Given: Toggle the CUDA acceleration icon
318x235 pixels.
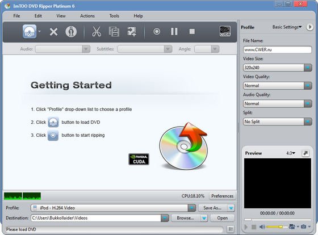Looking at the screenshot, I should tap(225, 31).
